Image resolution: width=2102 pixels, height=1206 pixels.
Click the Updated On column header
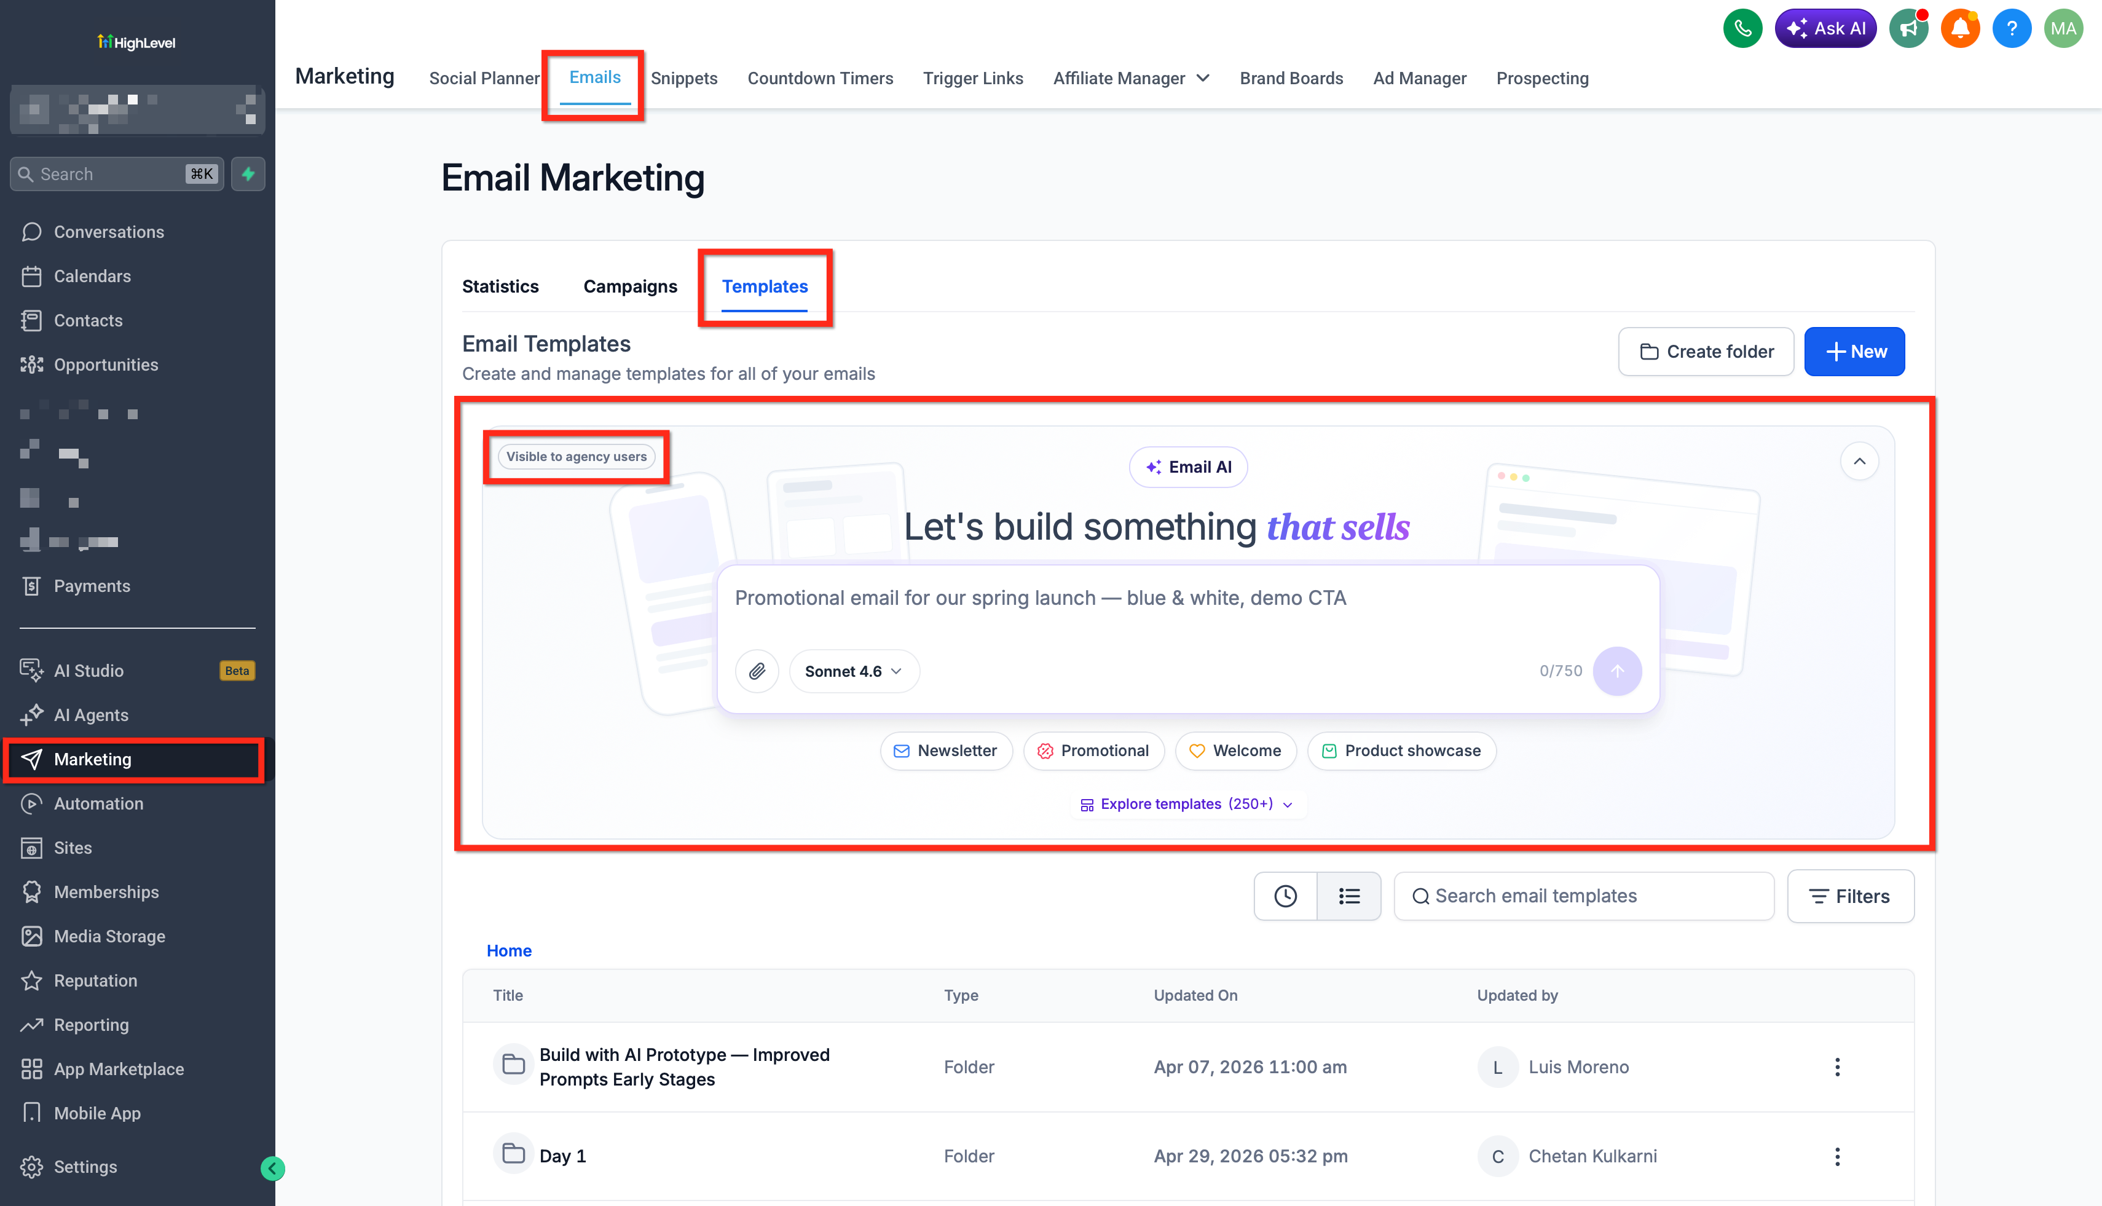[x=1195, y=996]
